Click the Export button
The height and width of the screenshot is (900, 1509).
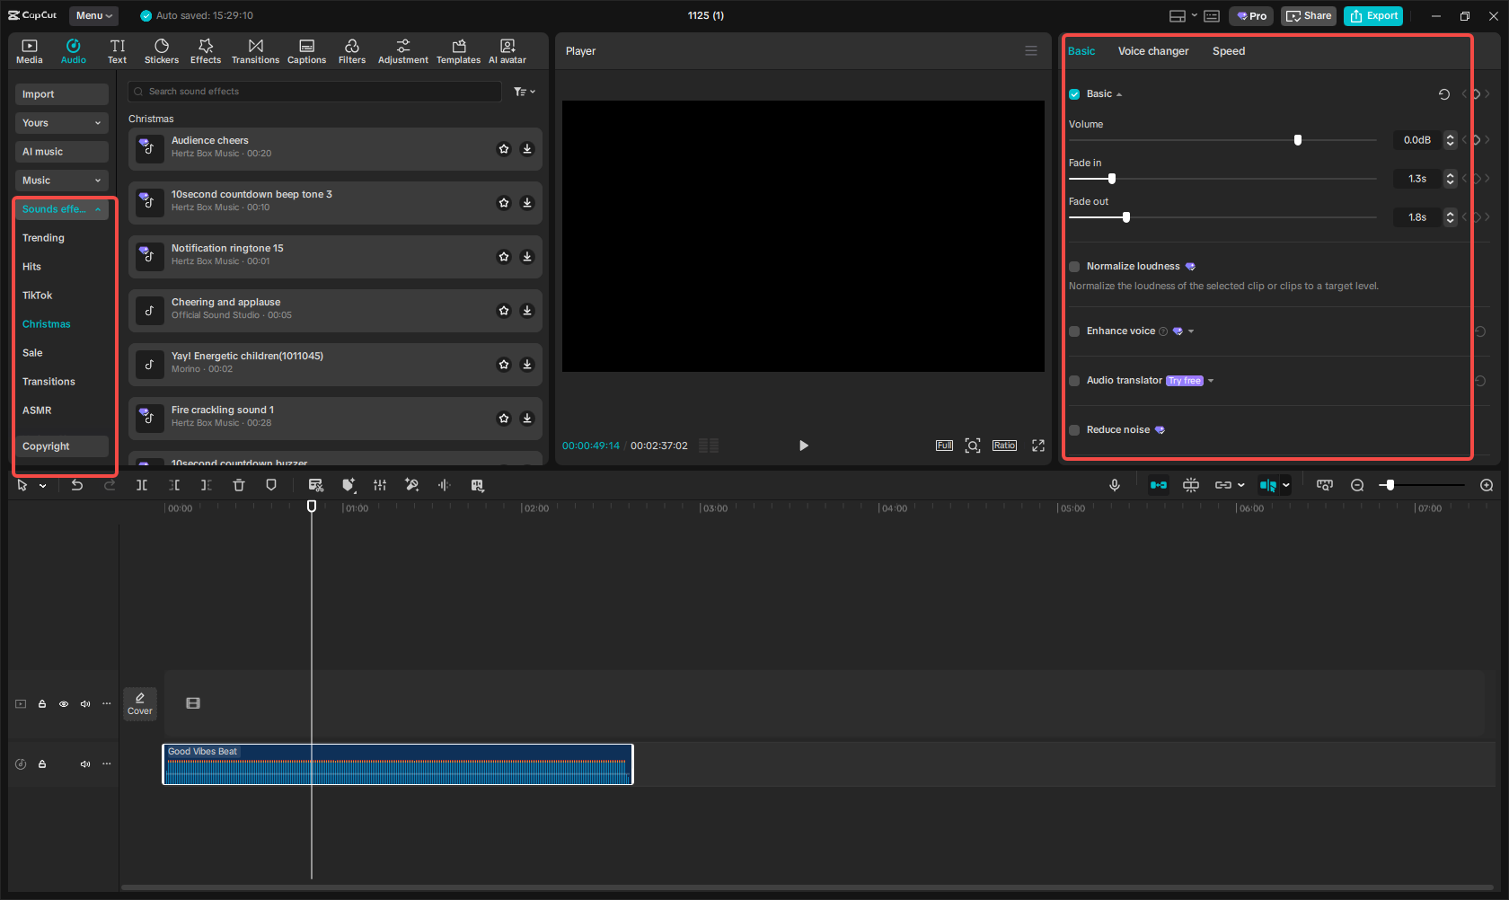pyautogui.click(x=1372, y=15)
